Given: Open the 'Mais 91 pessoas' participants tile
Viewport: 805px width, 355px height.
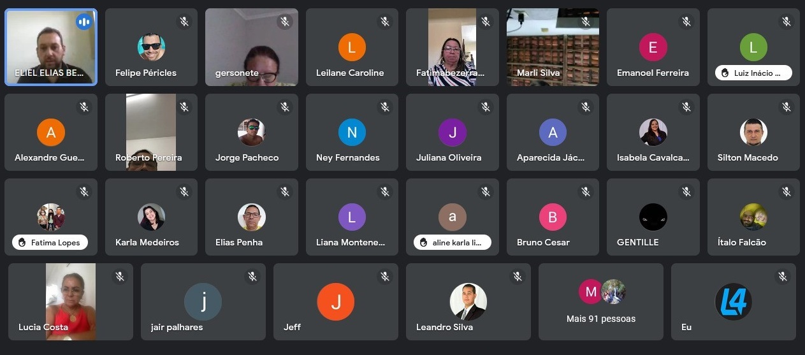Looking at the screenshot, I should (x=601, y=301).
